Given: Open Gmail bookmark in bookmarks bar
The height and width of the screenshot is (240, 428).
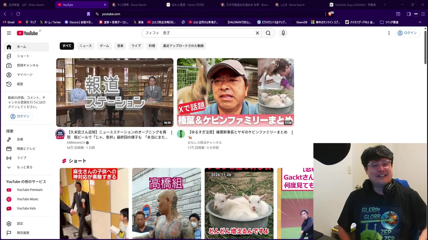Looking at the screenshot, I should pos(9,22).
